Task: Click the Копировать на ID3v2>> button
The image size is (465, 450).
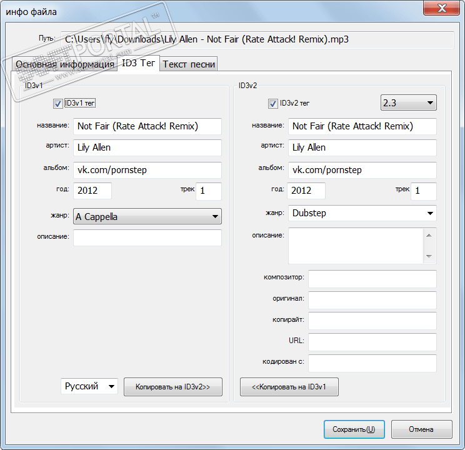Action: tap(173, 387)
